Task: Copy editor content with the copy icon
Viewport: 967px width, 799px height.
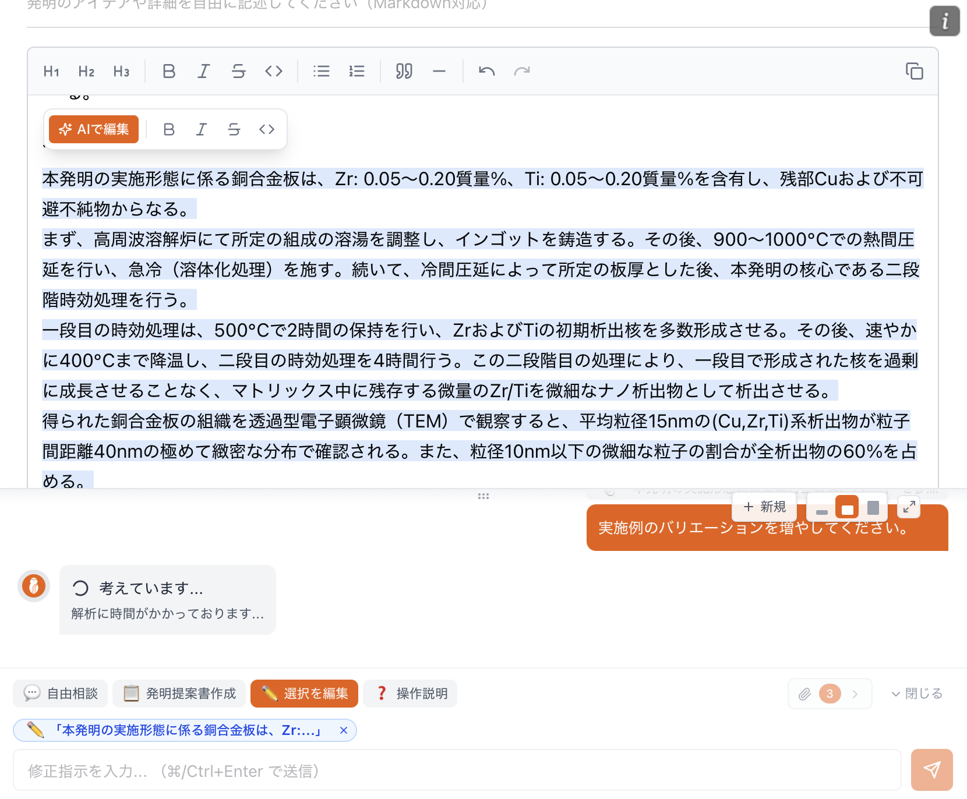Action: pos(914,72)
